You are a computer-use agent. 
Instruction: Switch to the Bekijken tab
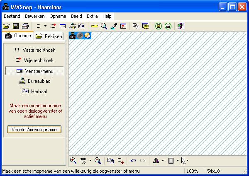click(x=49, y=36)
